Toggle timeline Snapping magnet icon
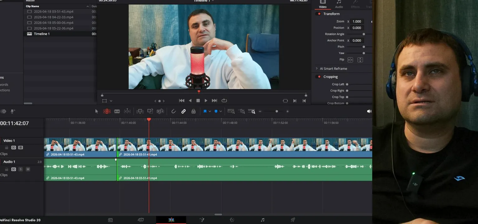 pyautogui.click(x=174, y=111)
